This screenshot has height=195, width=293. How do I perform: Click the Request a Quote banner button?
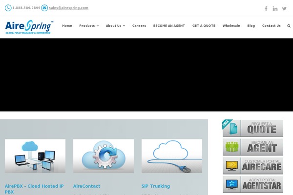(x=253, y=128)
